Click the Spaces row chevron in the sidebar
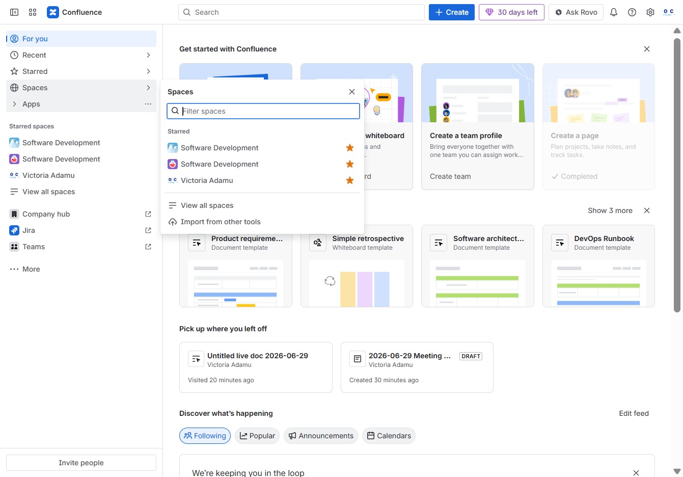 pyautogui.click(x=148, y=88)
